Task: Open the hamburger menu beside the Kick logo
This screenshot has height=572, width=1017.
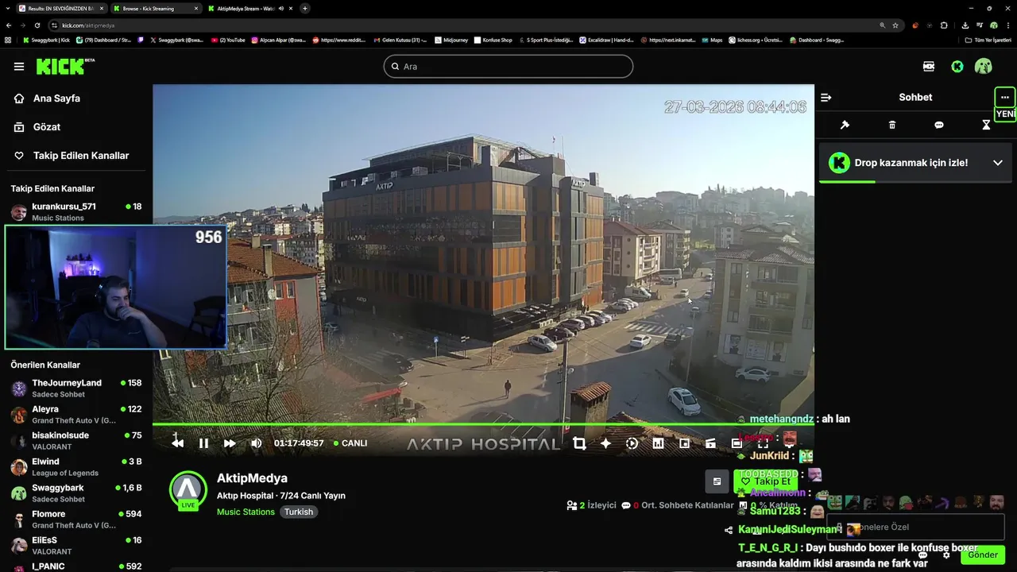Action: tap(19, 67)
